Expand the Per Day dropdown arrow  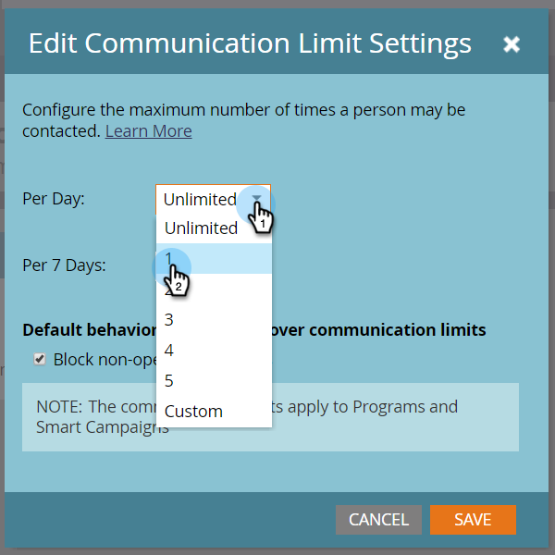(x=257, y=199)
